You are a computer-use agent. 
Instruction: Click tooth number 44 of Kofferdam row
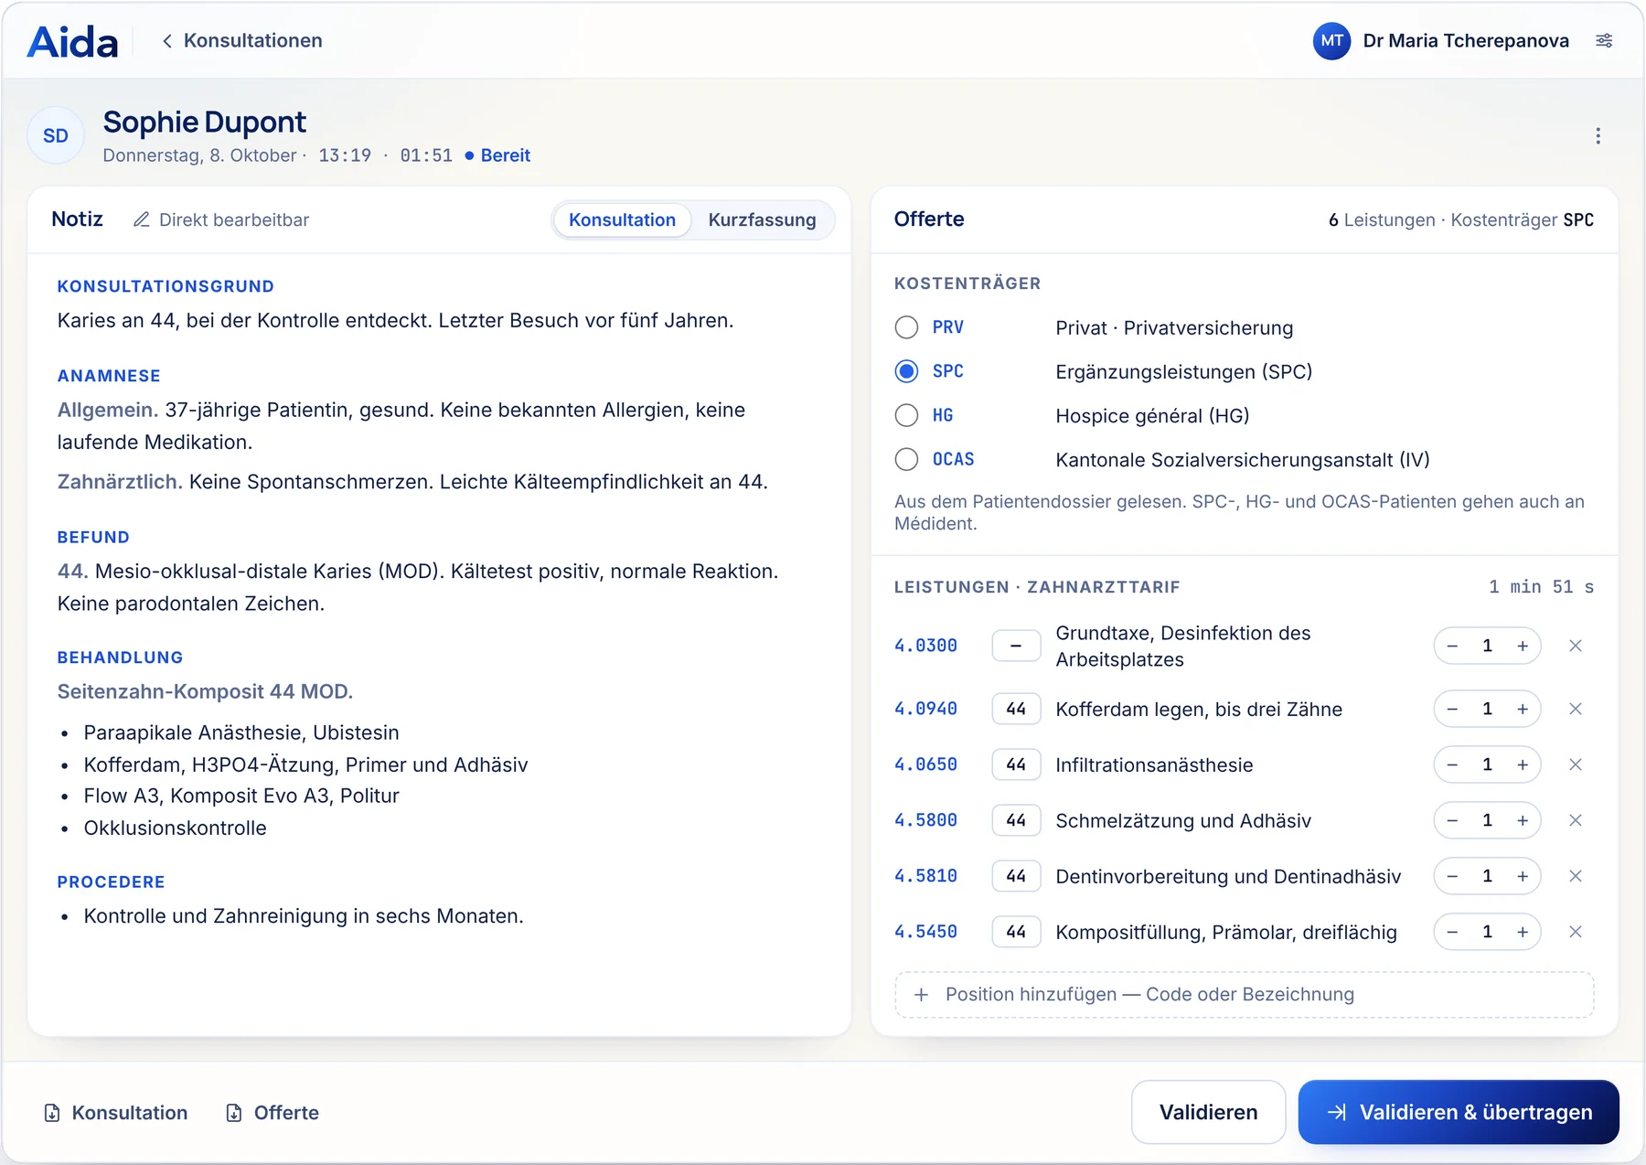pos(1016,709)
